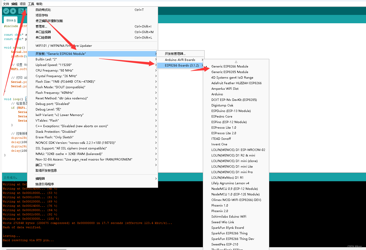The height and width of the screenshot is (250, 366).
Task: Expand NONOS SDK Version submenu
Action: (92, 143)
